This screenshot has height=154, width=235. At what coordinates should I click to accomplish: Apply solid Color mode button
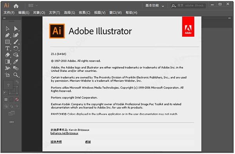(6, 100)
